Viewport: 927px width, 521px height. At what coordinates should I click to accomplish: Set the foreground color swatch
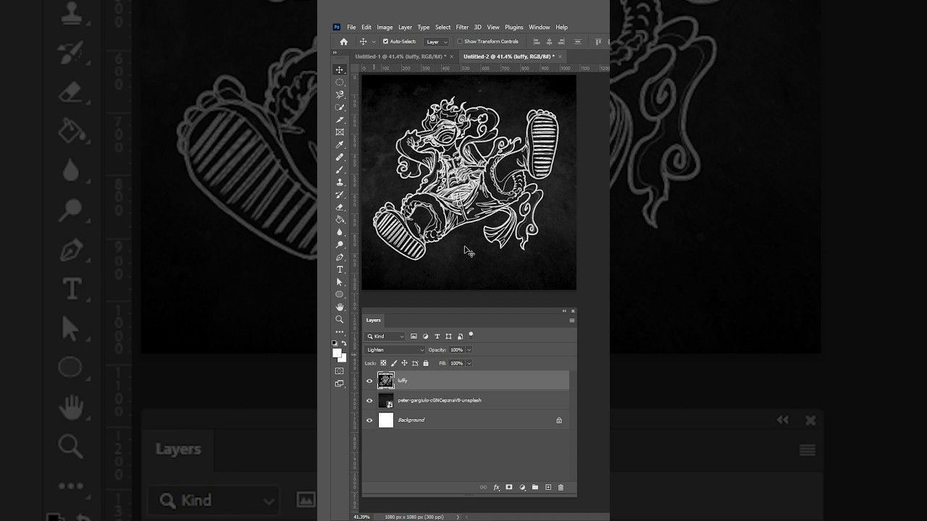coord(337,353)
